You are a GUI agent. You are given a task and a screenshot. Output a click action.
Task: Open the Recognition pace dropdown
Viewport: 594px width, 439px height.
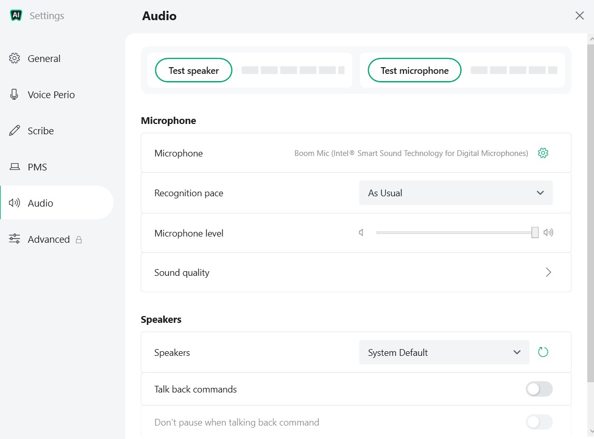coord(456,193)
